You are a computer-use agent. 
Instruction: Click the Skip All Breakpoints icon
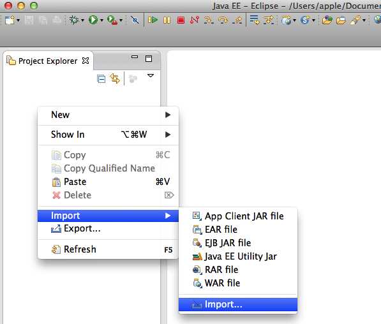click(x=135, y=20)
